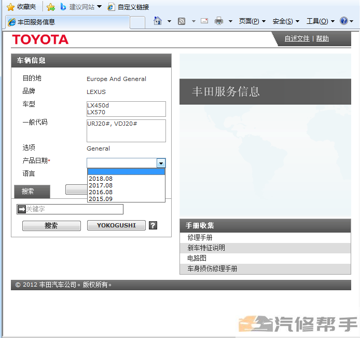
Task: Choose 2016.08 from the date list
Action: coord(126,192)
